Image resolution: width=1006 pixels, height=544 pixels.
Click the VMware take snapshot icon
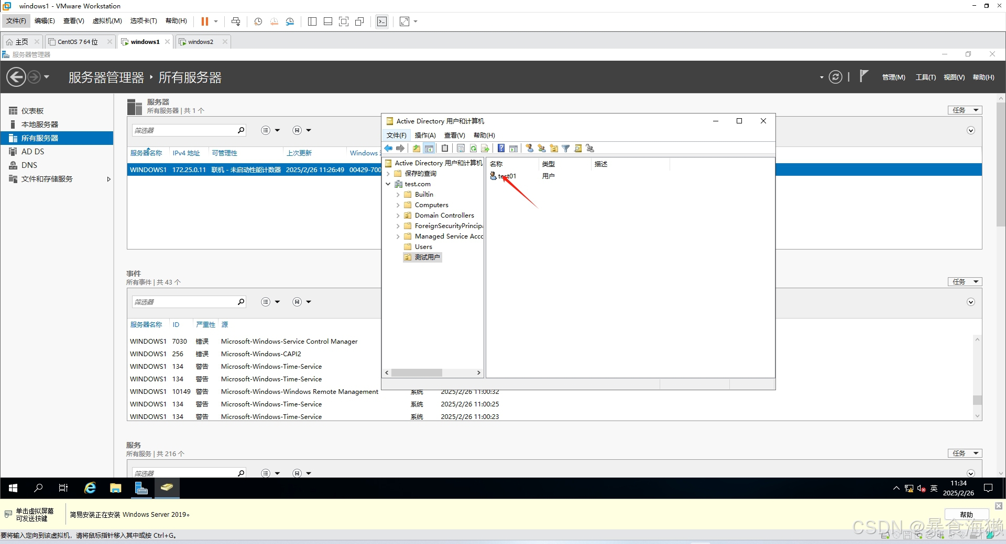258,21
